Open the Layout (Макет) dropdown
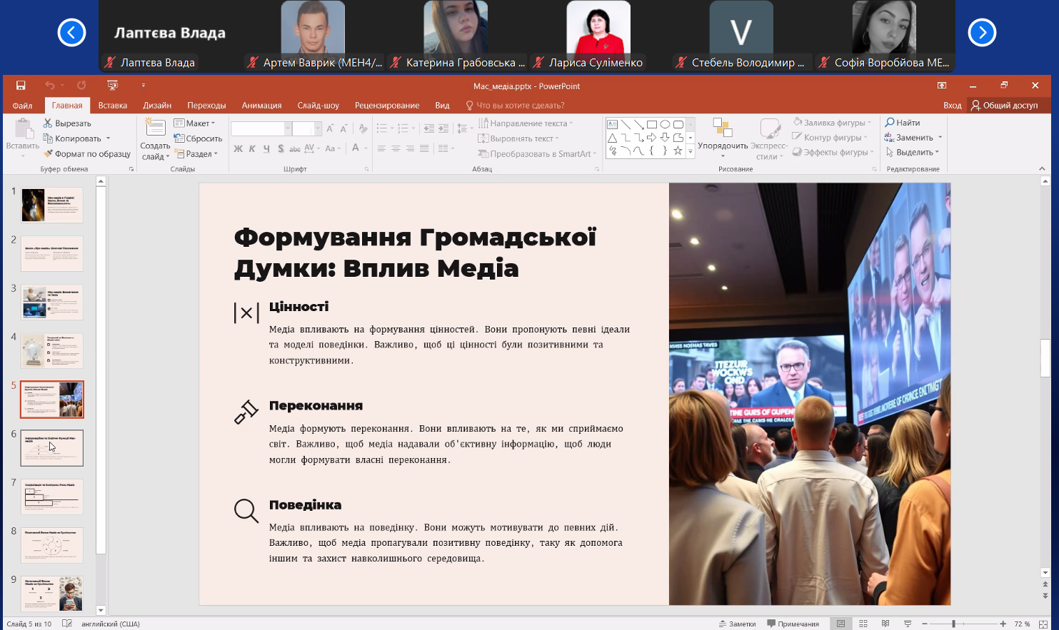 tap(194, 123)
